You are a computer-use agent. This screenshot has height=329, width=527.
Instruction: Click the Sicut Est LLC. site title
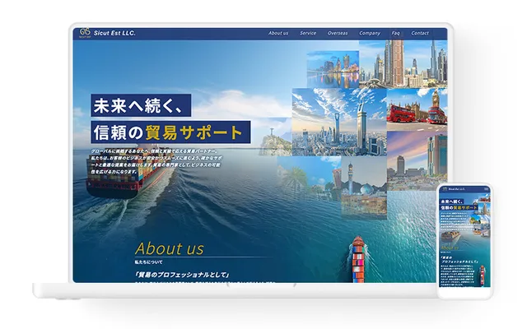click(114, 33)
